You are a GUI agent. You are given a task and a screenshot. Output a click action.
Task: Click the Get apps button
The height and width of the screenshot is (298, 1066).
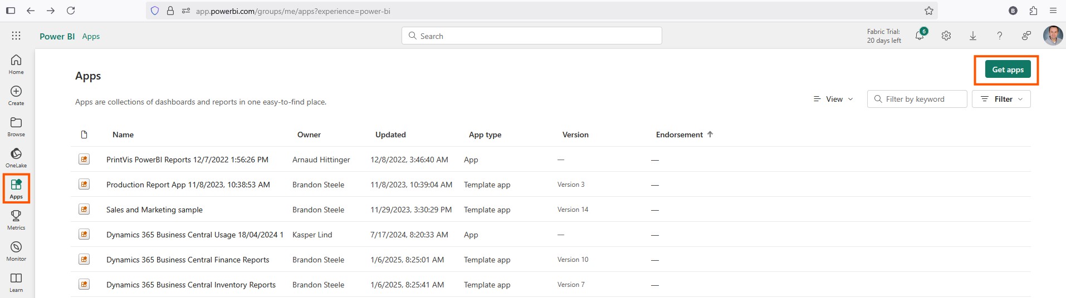[x=1008, y=69]
